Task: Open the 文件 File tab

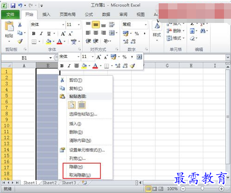Action: pyautogui.click(x=10, y=15)
